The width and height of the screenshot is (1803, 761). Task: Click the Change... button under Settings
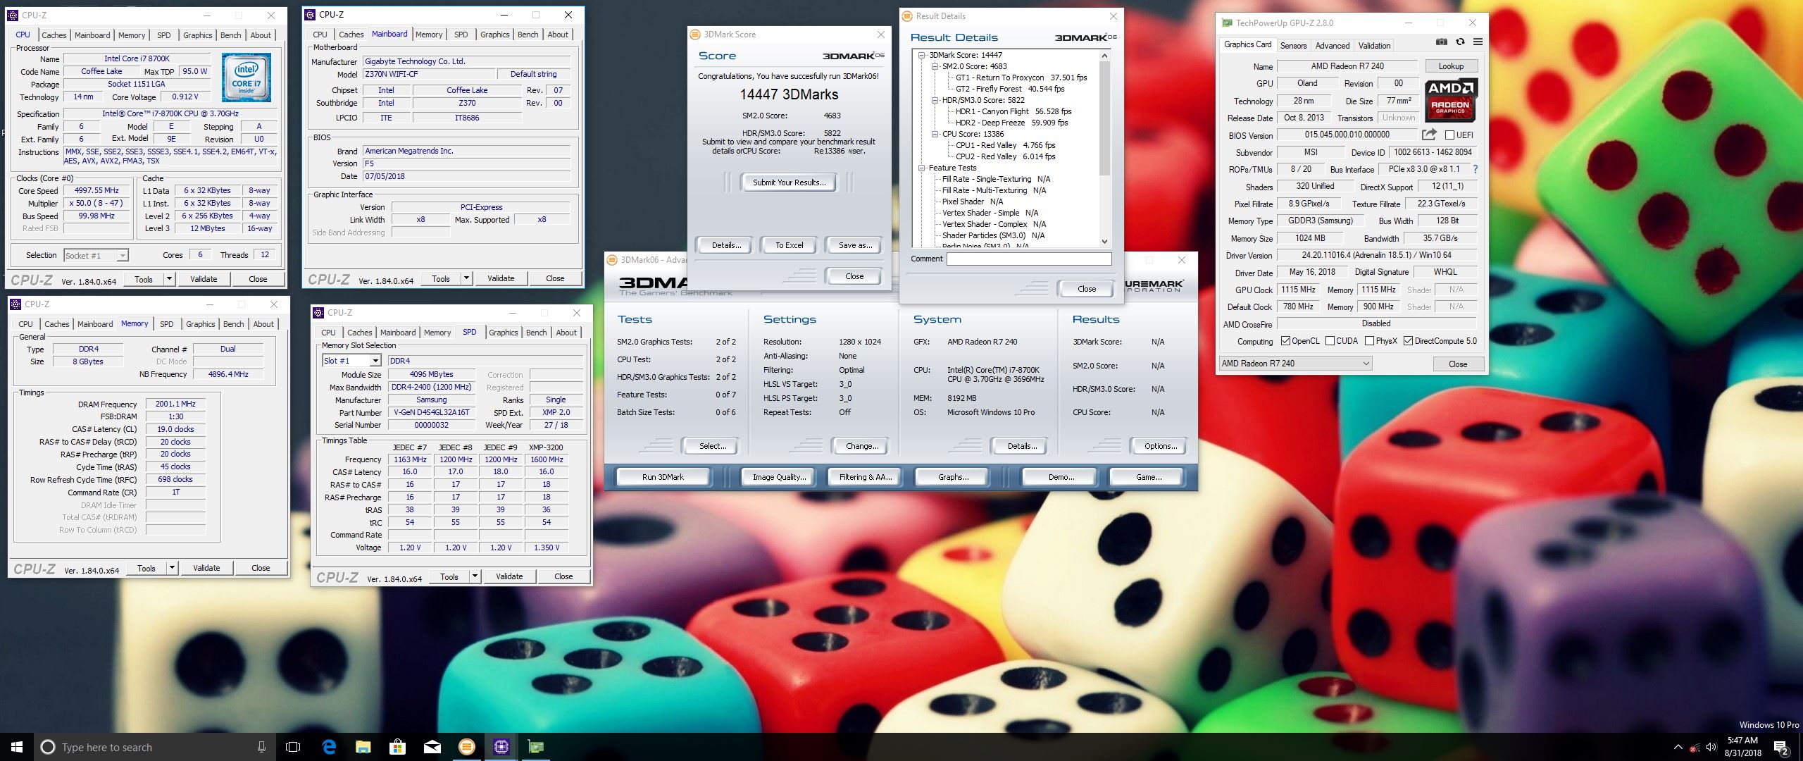tap(862, 446)
